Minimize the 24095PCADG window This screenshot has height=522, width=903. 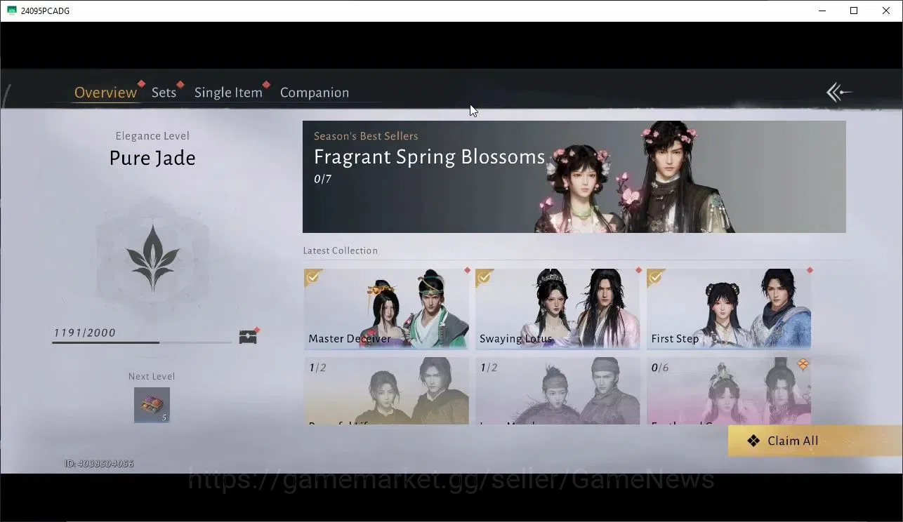click(822, 11)
